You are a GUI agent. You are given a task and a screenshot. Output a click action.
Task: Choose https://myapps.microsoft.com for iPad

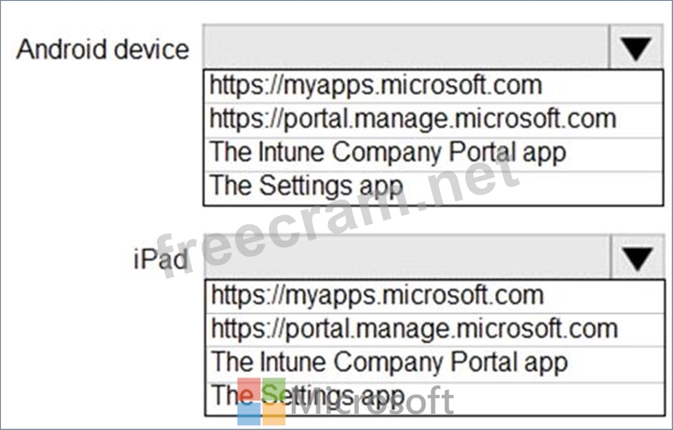tap(436, 296)
